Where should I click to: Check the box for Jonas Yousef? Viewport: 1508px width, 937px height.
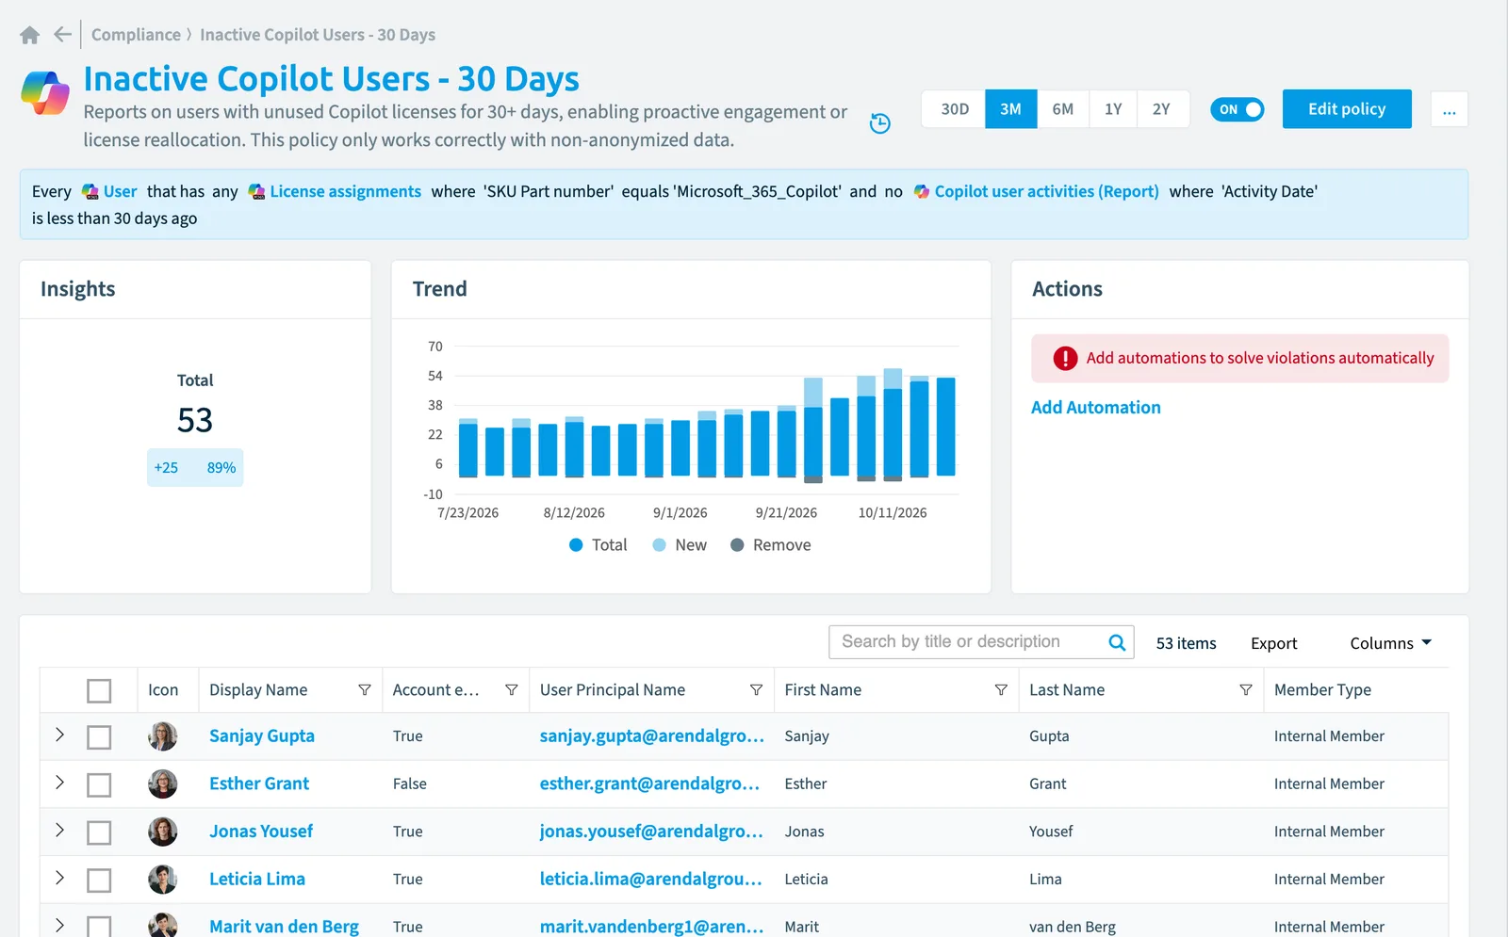[99, 832]
